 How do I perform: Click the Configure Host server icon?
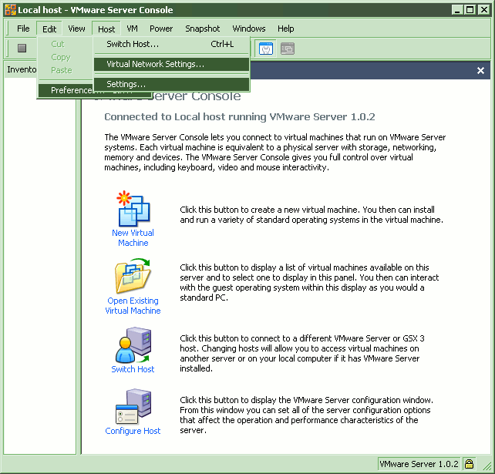(x=133, y=406)
